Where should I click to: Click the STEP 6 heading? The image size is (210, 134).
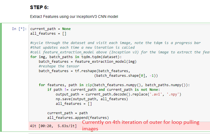point(39,7)
